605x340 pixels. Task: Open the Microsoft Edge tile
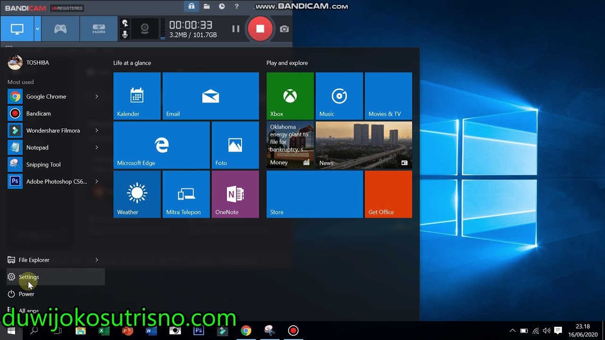(x=162, y=145)
